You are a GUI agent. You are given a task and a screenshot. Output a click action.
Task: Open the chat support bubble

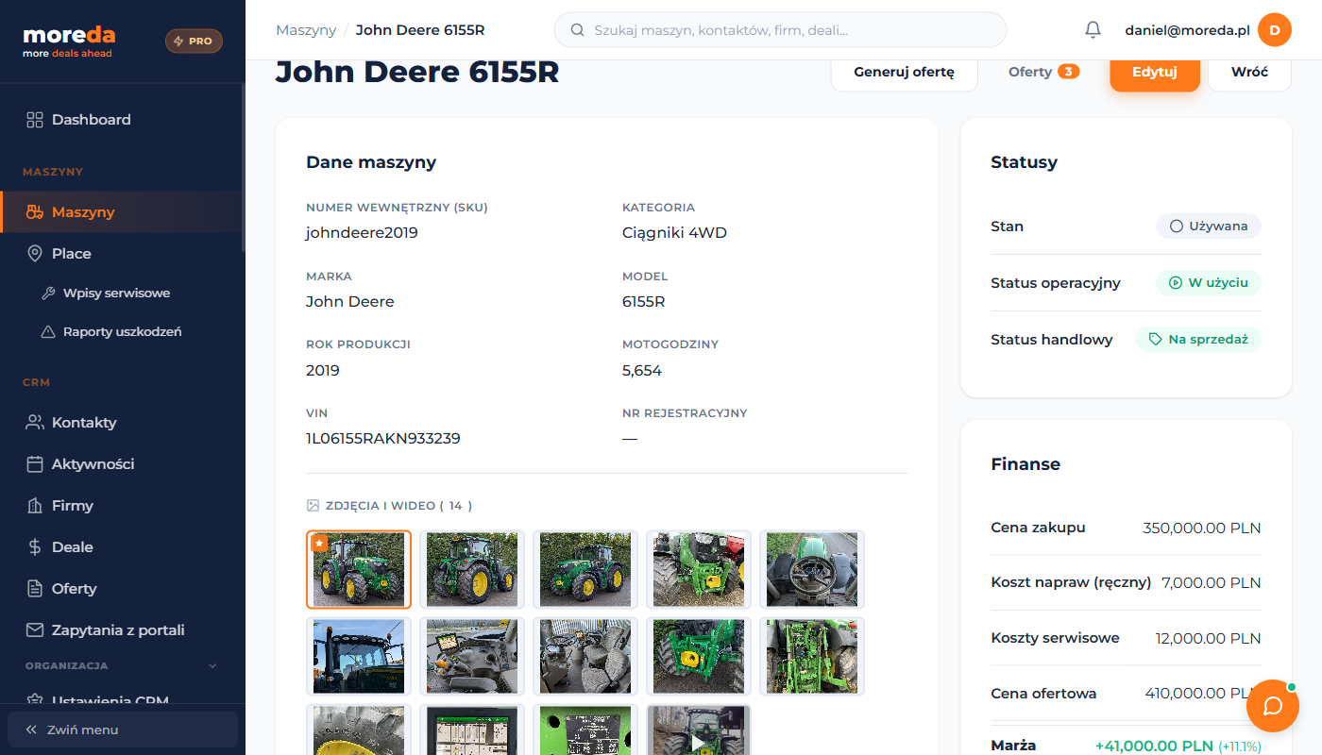[1273, 706]
